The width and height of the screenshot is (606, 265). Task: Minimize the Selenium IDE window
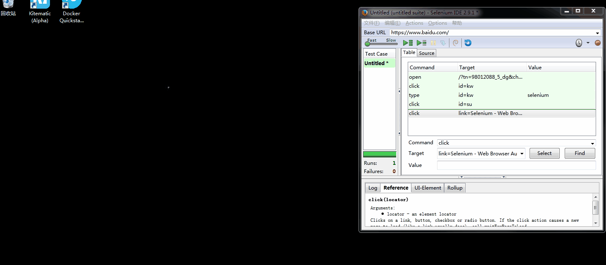(567, 11)
